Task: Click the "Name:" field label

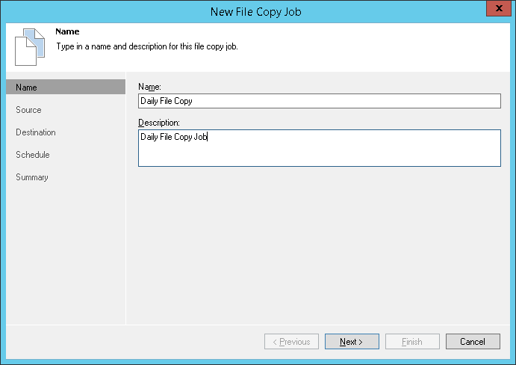Action: coord(150,87)
